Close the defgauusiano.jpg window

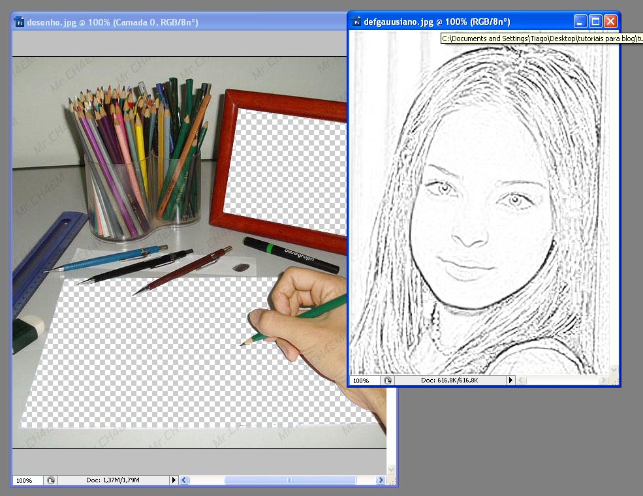pos(610,22)
